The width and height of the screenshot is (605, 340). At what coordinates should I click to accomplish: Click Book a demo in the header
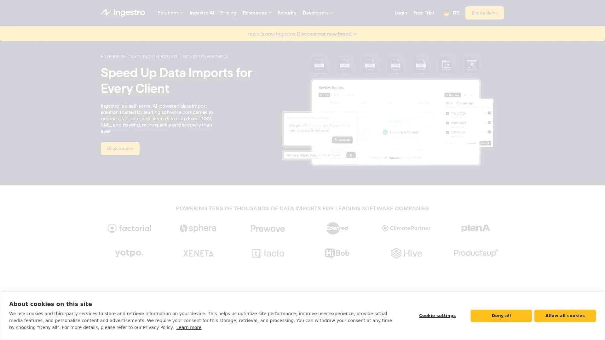tap(485, 13)
